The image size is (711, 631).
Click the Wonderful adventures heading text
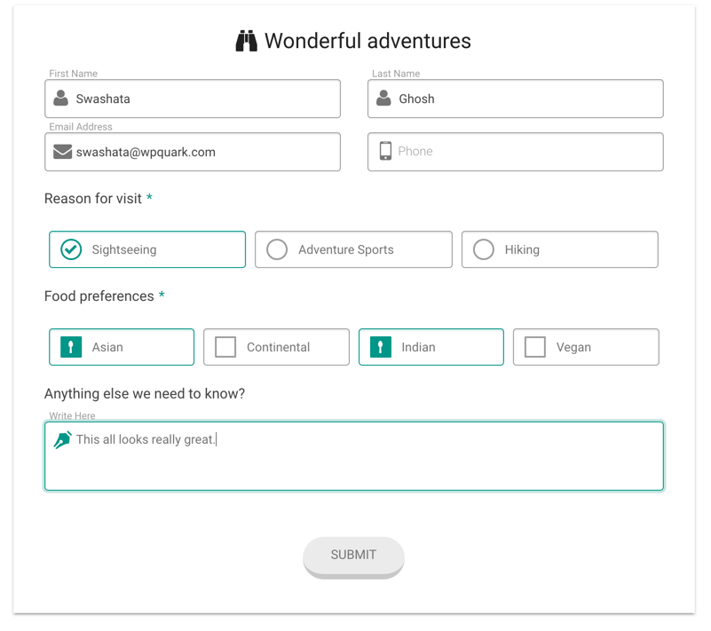[367, 41]
